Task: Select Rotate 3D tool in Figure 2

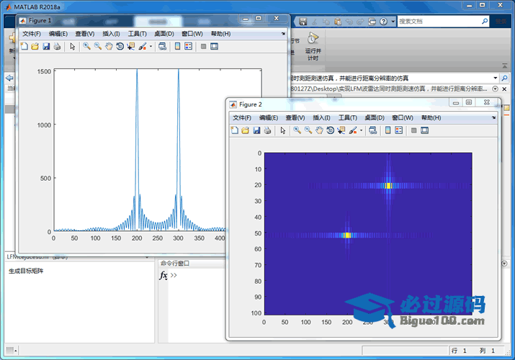Action: pos(330,130)
